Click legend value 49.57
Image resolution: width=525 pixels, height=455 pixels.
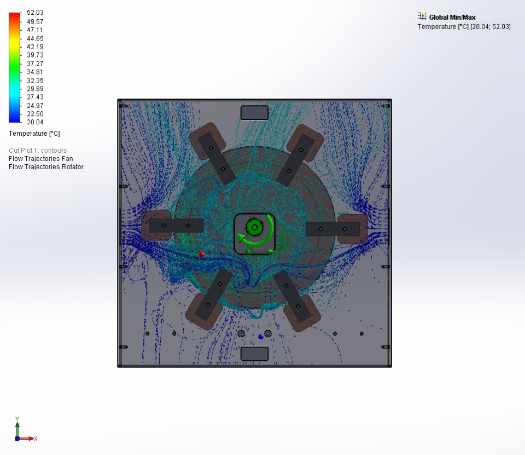pos(35,21)
